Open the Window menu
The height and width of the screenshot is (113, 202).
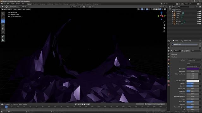(18, 4)
